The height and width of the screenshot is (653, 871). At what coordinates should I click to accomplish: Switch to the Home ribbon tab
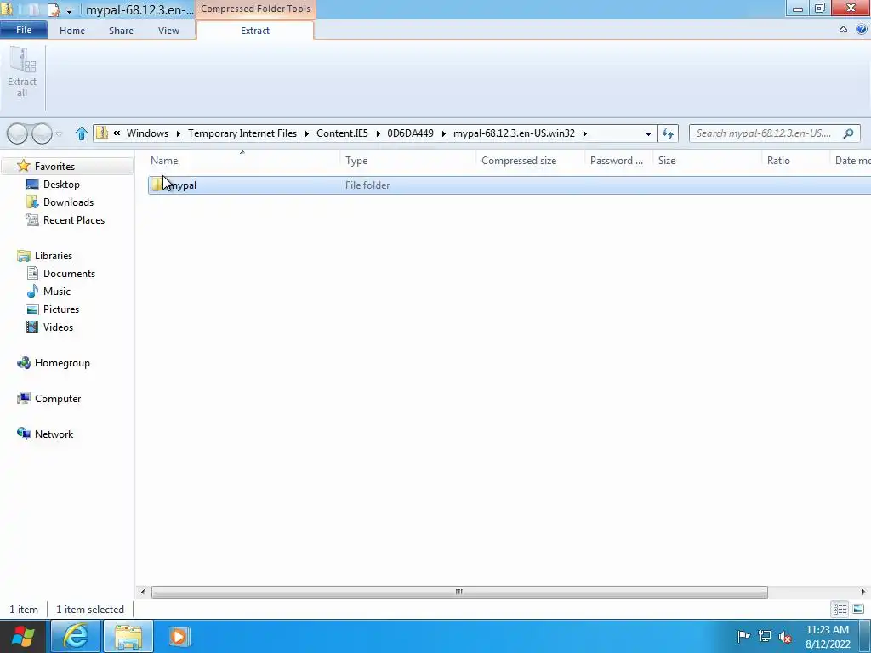coord(72,31)
